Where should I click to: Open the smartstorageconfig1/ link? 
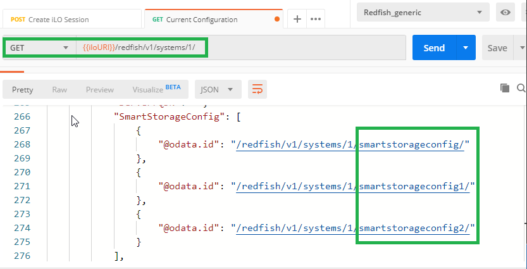pos(352,186)
